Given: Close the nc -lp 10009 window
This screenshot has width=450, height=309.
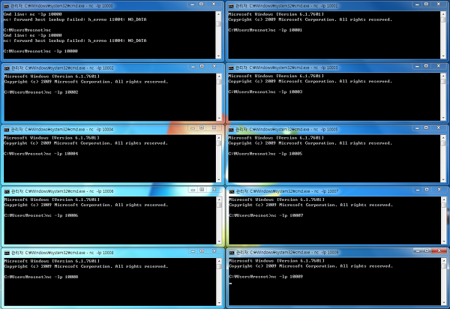Looking at the screenshot, I should pos(439,250).
